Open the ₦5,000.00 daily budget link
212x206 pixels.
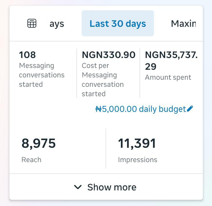point(140,109)
